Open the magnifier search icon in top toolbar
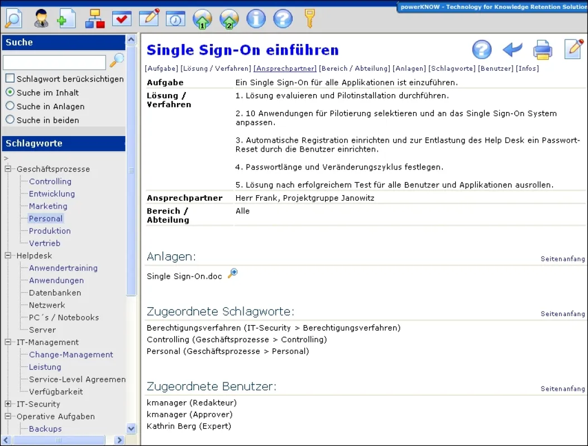Viewport: 588px width, 446px height. pos(13,18)
